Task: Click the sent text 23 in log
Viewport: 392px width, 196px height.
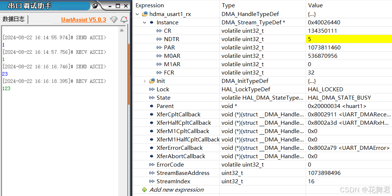Action: 5,74
